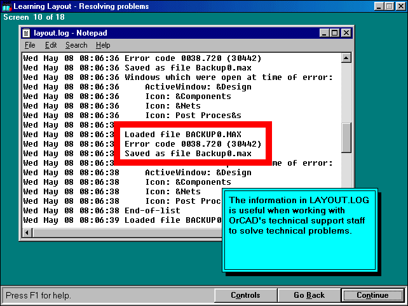This screenshot has width=408, height=306.
Task: Click the Learning Layout app icon
Action: pos(6,6)
